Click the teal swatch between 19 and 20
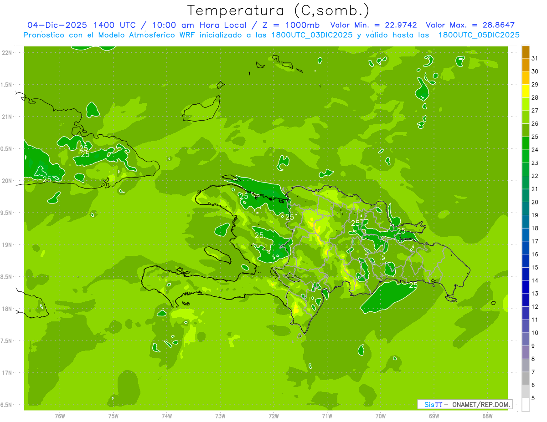The height and width of the screenshot is (422, 547). [526, 209]
